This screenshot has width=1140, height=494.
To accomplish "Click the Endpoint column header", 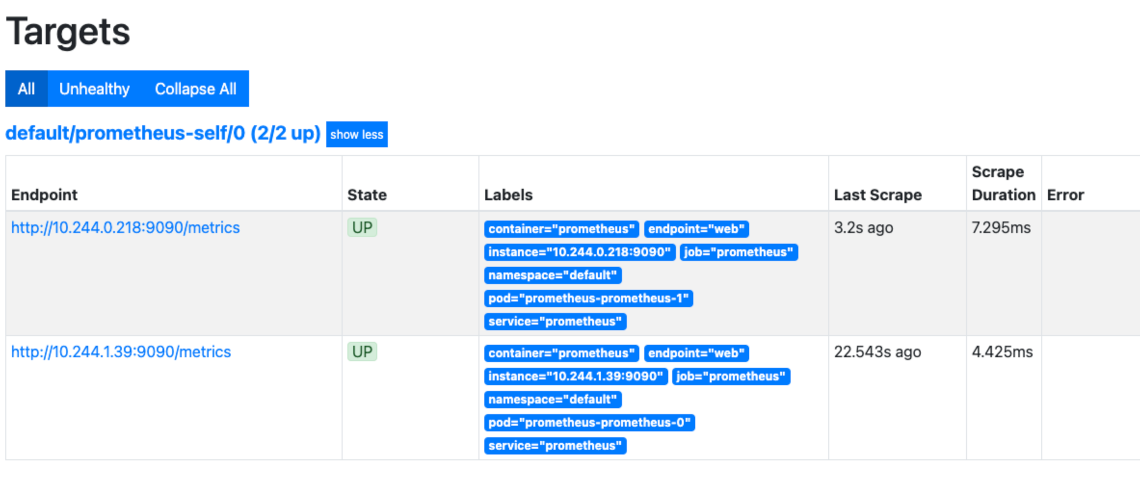I will point(44,195).
